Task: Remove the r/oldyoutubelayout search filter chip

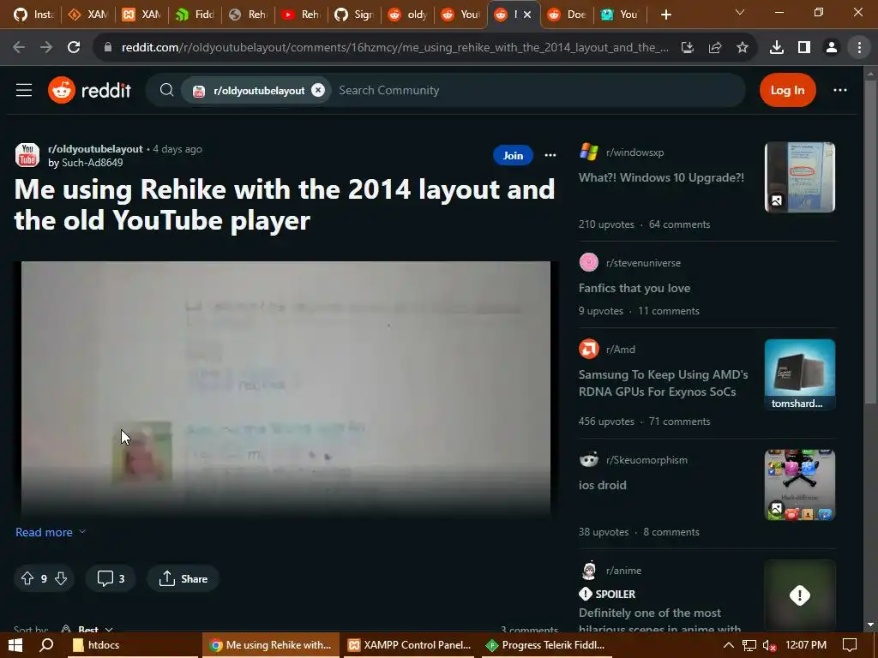Action: [318, 90]
